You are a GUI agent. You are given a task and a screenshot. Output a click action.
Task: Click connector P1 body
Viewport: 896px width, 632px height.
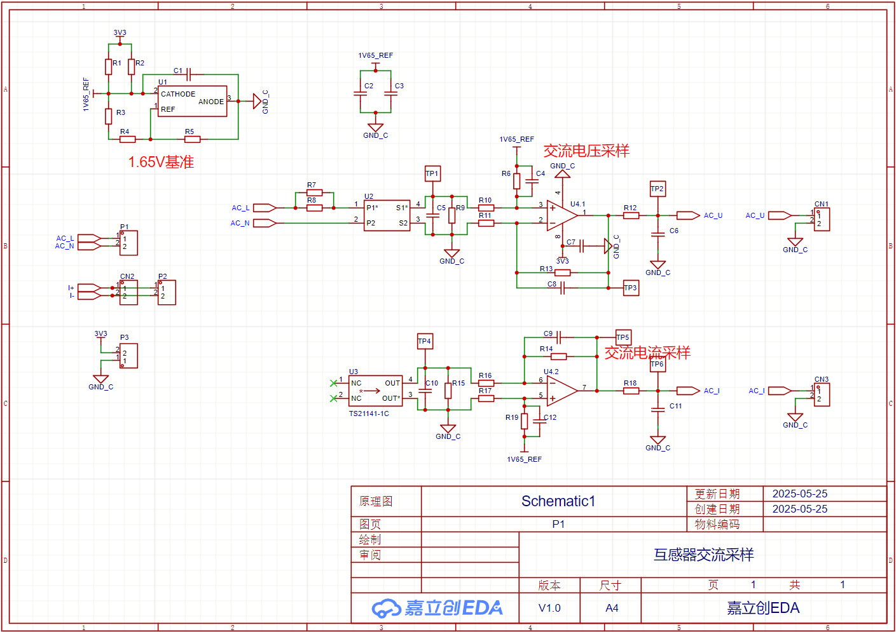click(x=128, y=243)
